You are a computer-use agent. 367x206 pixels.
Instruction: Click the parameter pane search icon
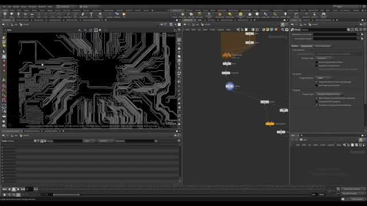(357, 30)
